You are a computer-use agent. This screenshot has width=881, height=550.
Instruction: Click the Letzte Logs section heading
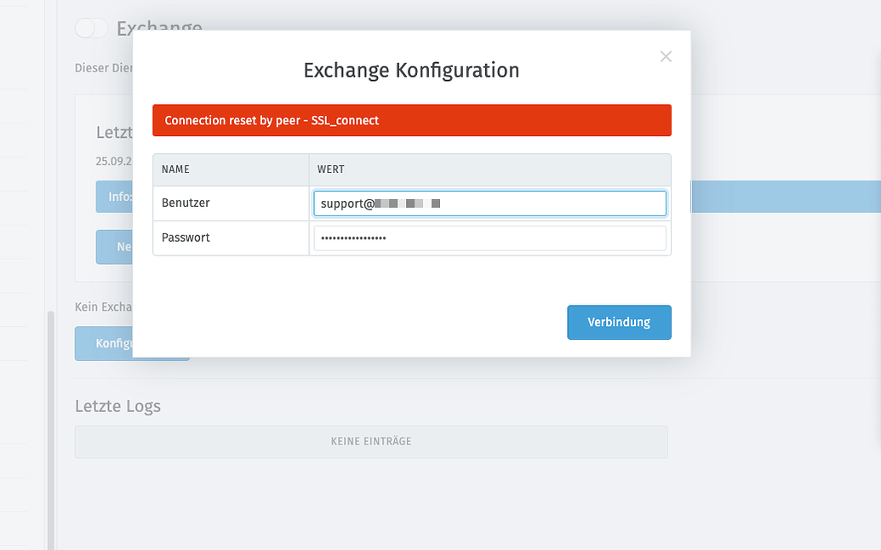point(117,406)
